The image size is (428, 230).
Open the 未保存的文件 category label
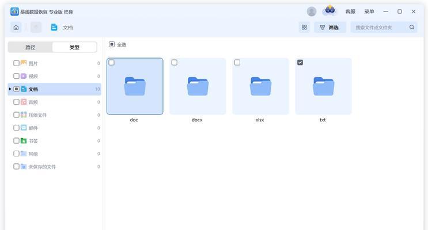(42, 167)
